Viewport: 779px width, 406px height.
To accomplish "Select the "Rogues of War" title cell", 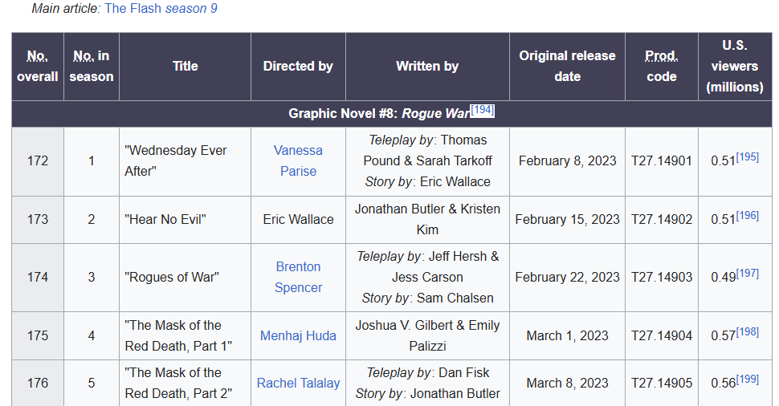I will pyautogui.click(x=186, y=278).
